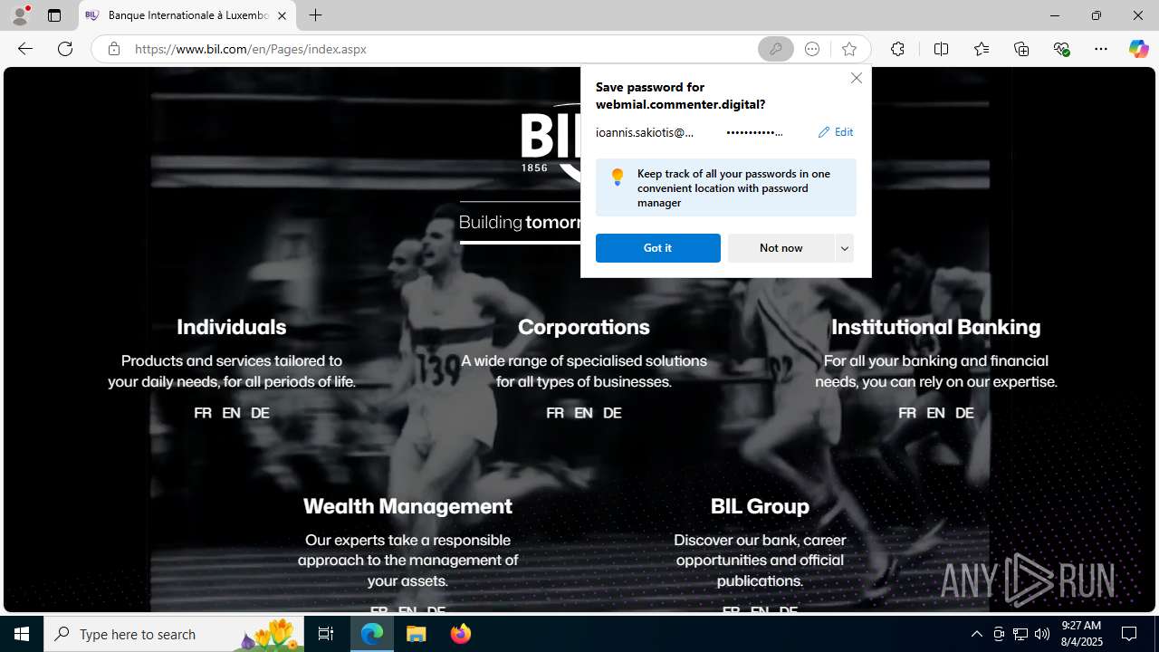Open a new tab with plus button

tap(315, 15)
